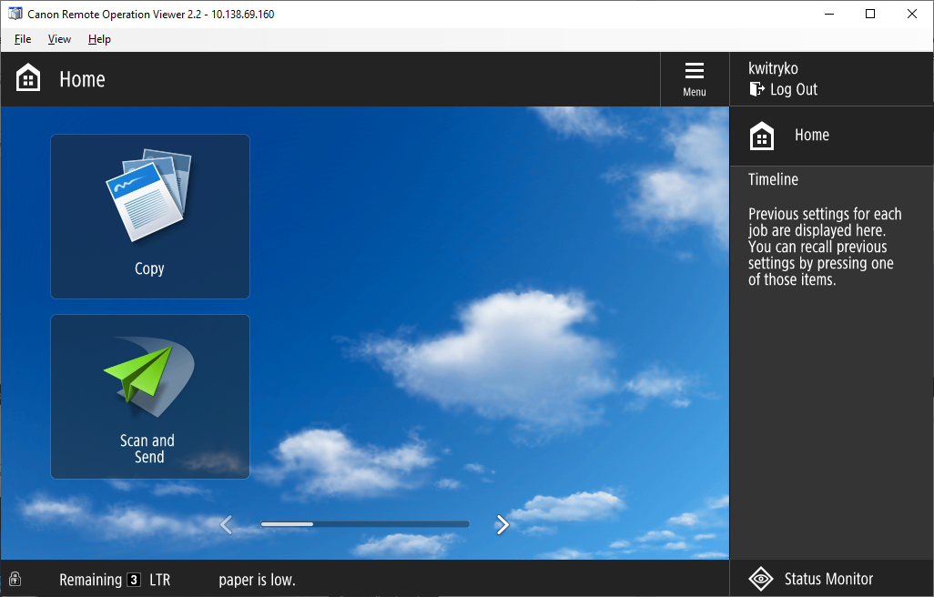
Task: Select the Home entry in the right sidebar
Action: coord(811,135)
